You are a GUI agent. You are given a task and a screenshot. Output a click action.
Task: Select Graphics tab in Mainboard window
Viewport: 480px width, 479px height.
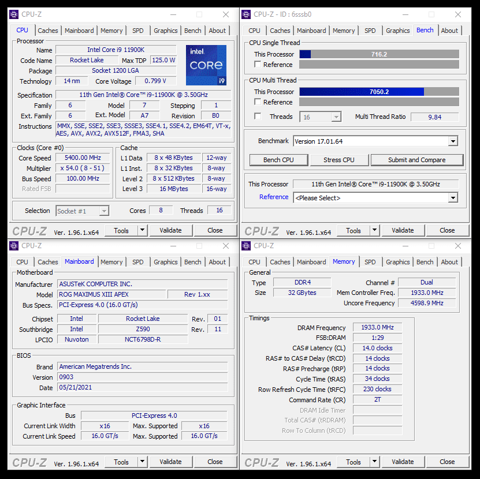166,262
